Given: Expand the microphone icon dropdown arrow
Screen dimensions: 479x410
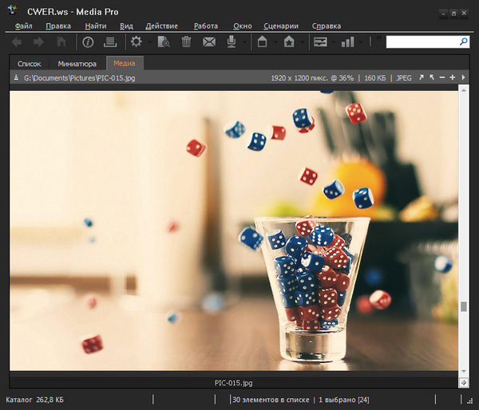Looking at the screenshot, I should 244,42.
